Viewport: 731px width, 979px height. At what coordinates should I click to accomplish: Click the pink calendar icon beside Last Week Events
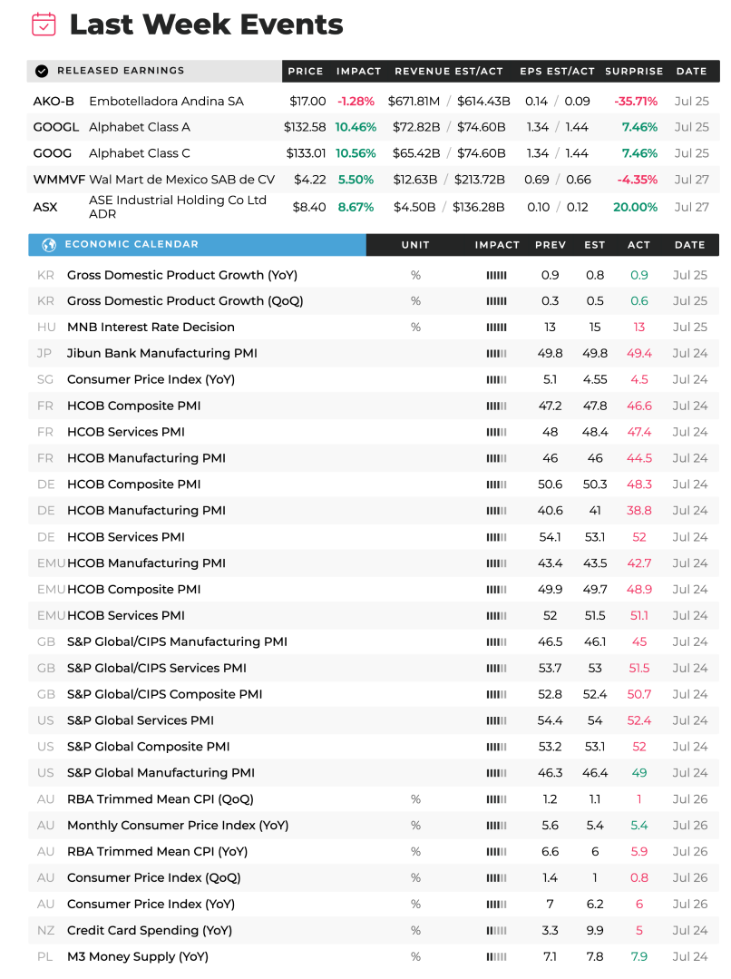point(44,25)
